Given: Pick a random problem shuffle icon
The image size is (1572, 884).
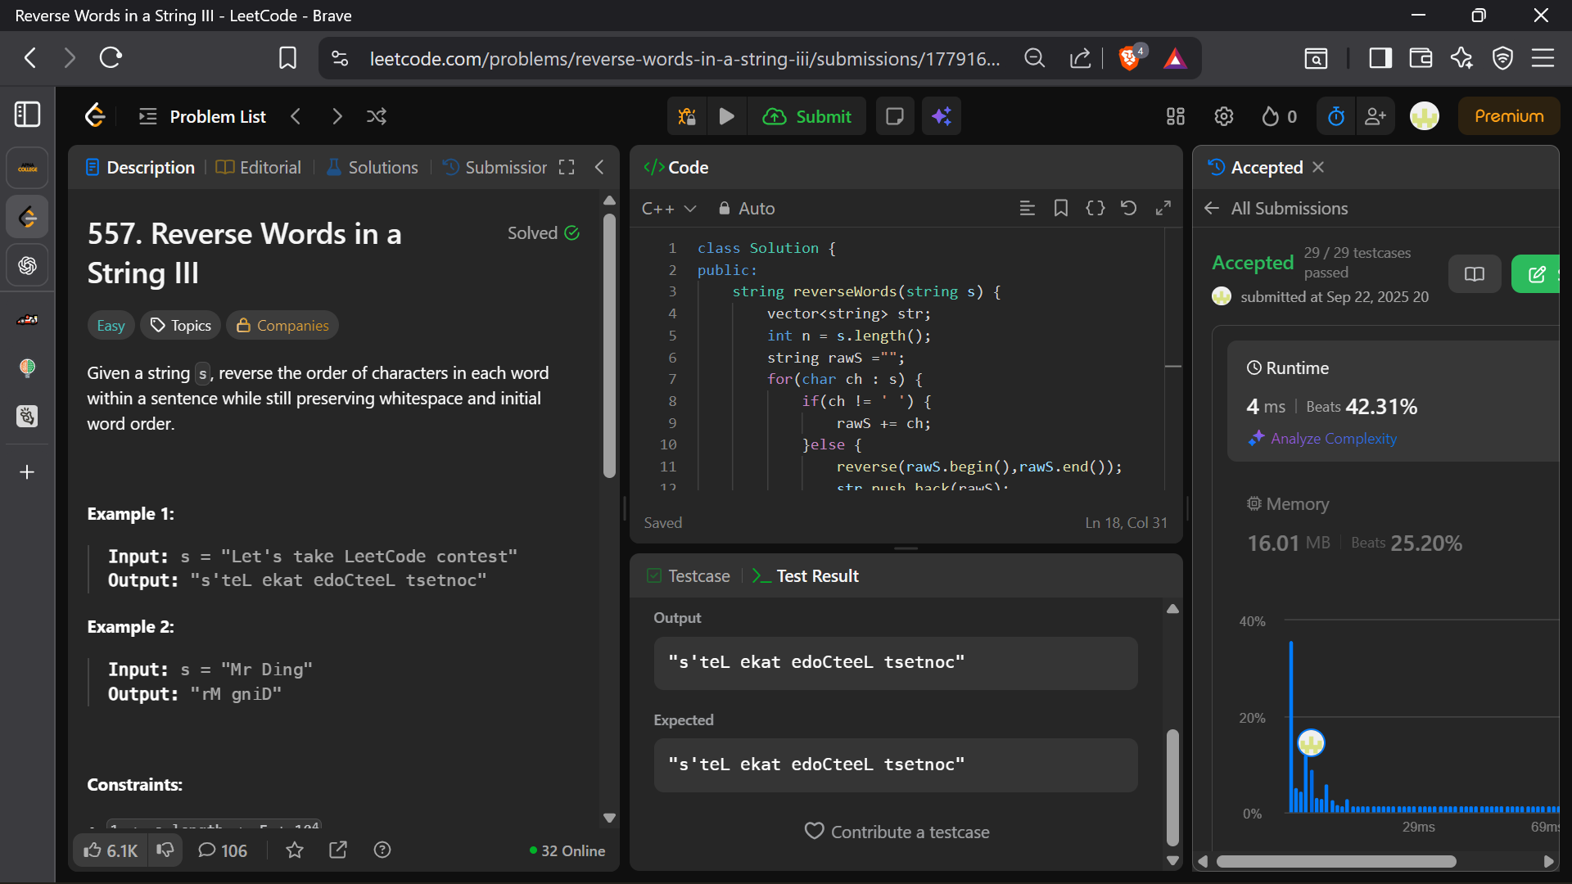Looking at the screenshot, I should click(x=377, y=117).
